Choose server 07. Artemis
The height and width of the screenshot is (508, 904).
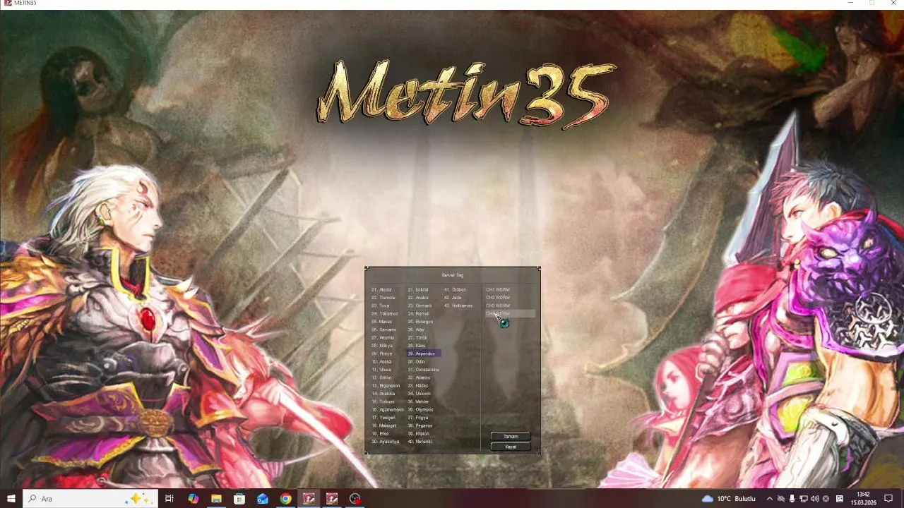pyautogui.click(x=383, y=338)
